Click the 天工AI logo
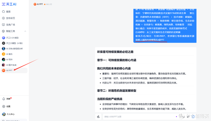 pyautogui.click(x=9, y=4)
